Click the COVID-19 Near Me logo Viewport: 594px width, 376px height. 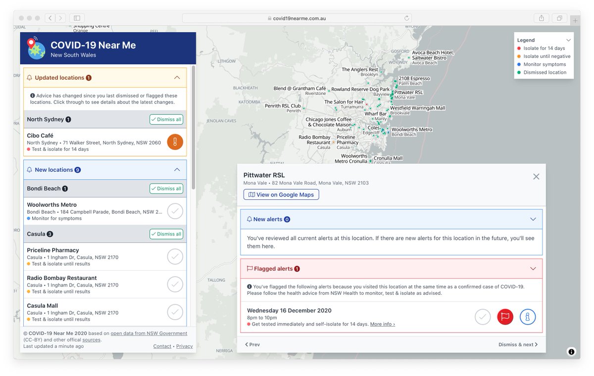[36, 48]
